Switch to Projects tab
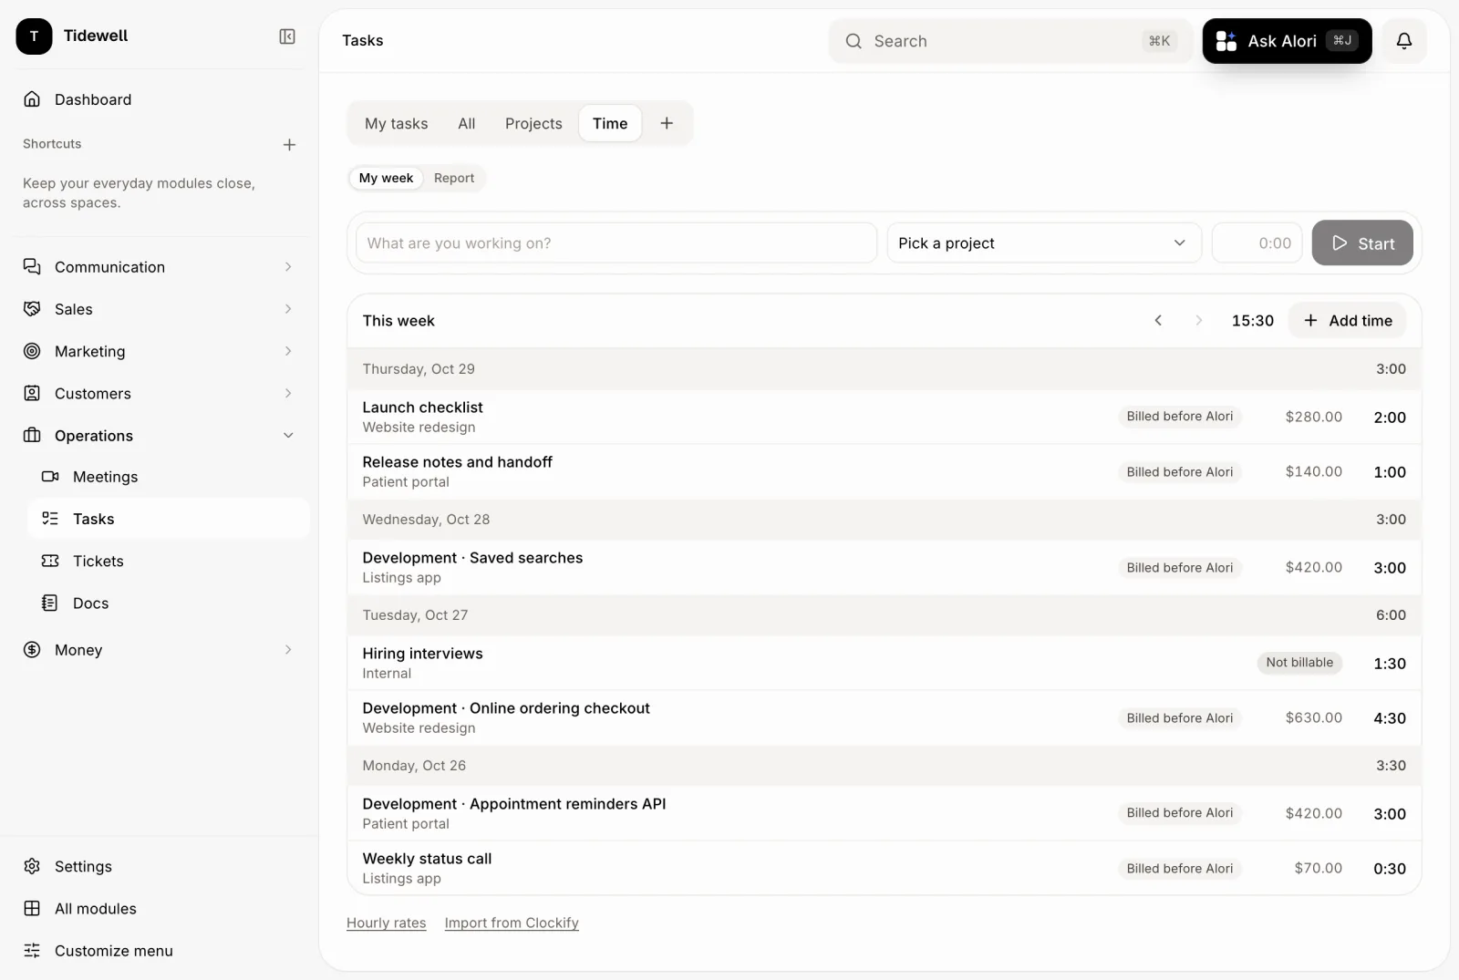The image size is (1459, 980). tap(533, 123)
